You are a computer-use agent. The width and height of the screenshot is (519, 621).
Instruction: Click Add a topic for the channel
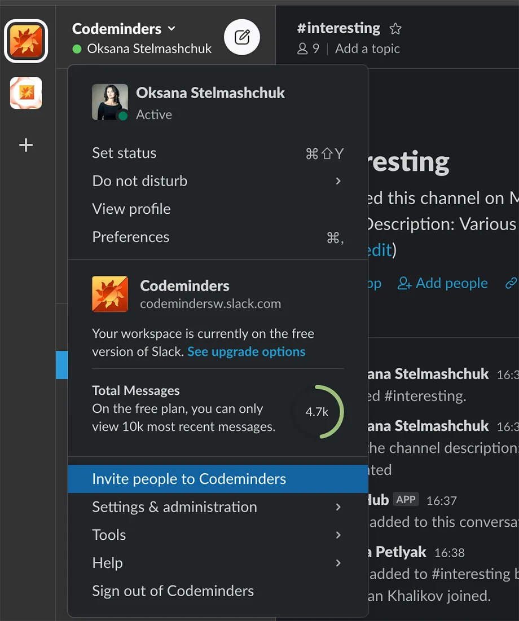pyautogui.click(x=367, y=49)
